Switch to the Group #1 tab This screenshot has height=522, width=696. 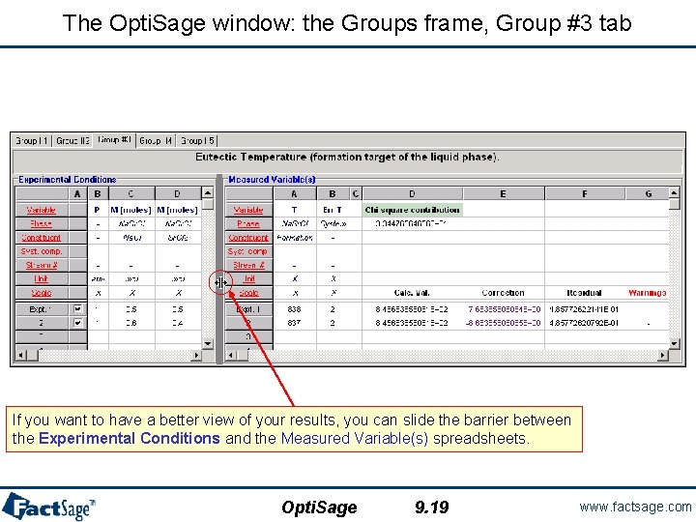31,141
